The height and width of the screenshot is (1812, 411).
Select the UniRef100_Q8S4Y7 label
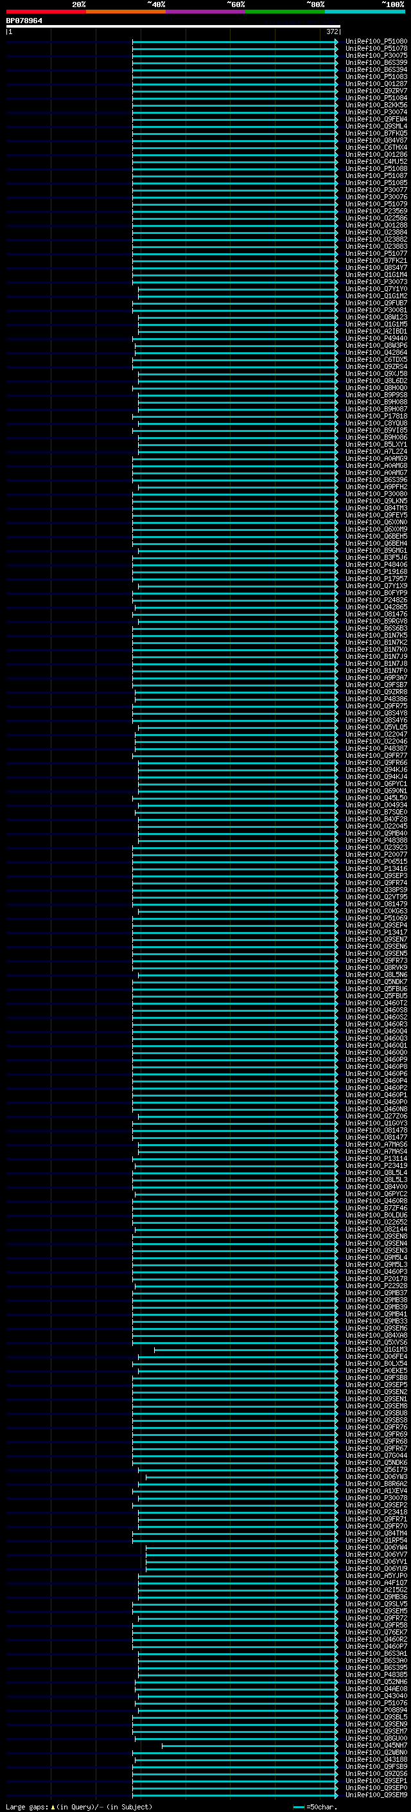[x=376, y=267]
